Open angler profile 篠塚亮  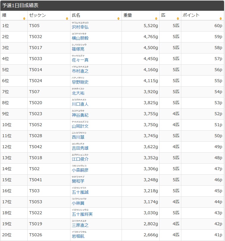point(78,49)
